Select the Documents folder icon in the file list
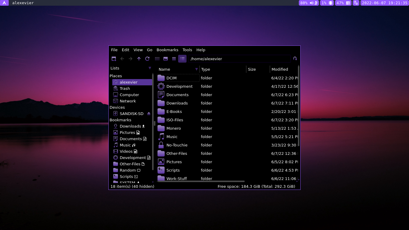 pyautogui.click(x=161, y=95)
